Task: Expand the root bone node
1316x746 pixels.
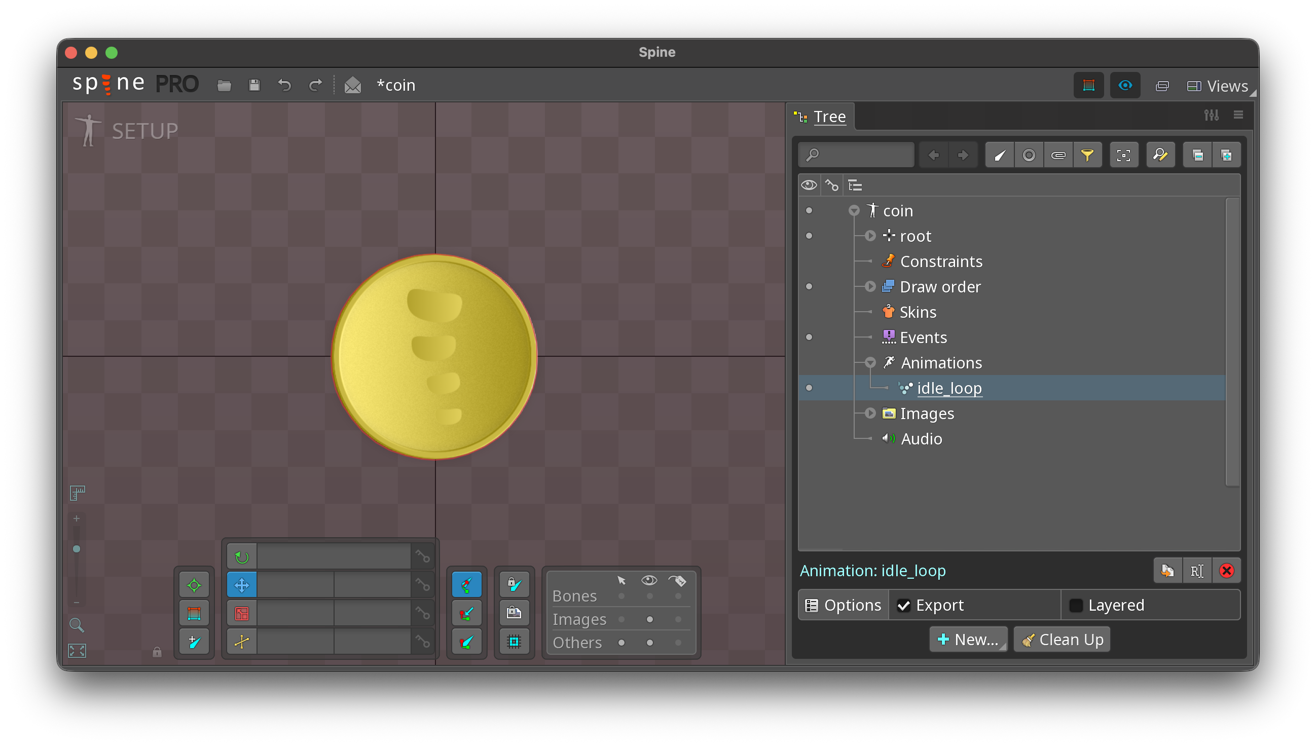Action: pyautogui.click(x=870, y=236)
